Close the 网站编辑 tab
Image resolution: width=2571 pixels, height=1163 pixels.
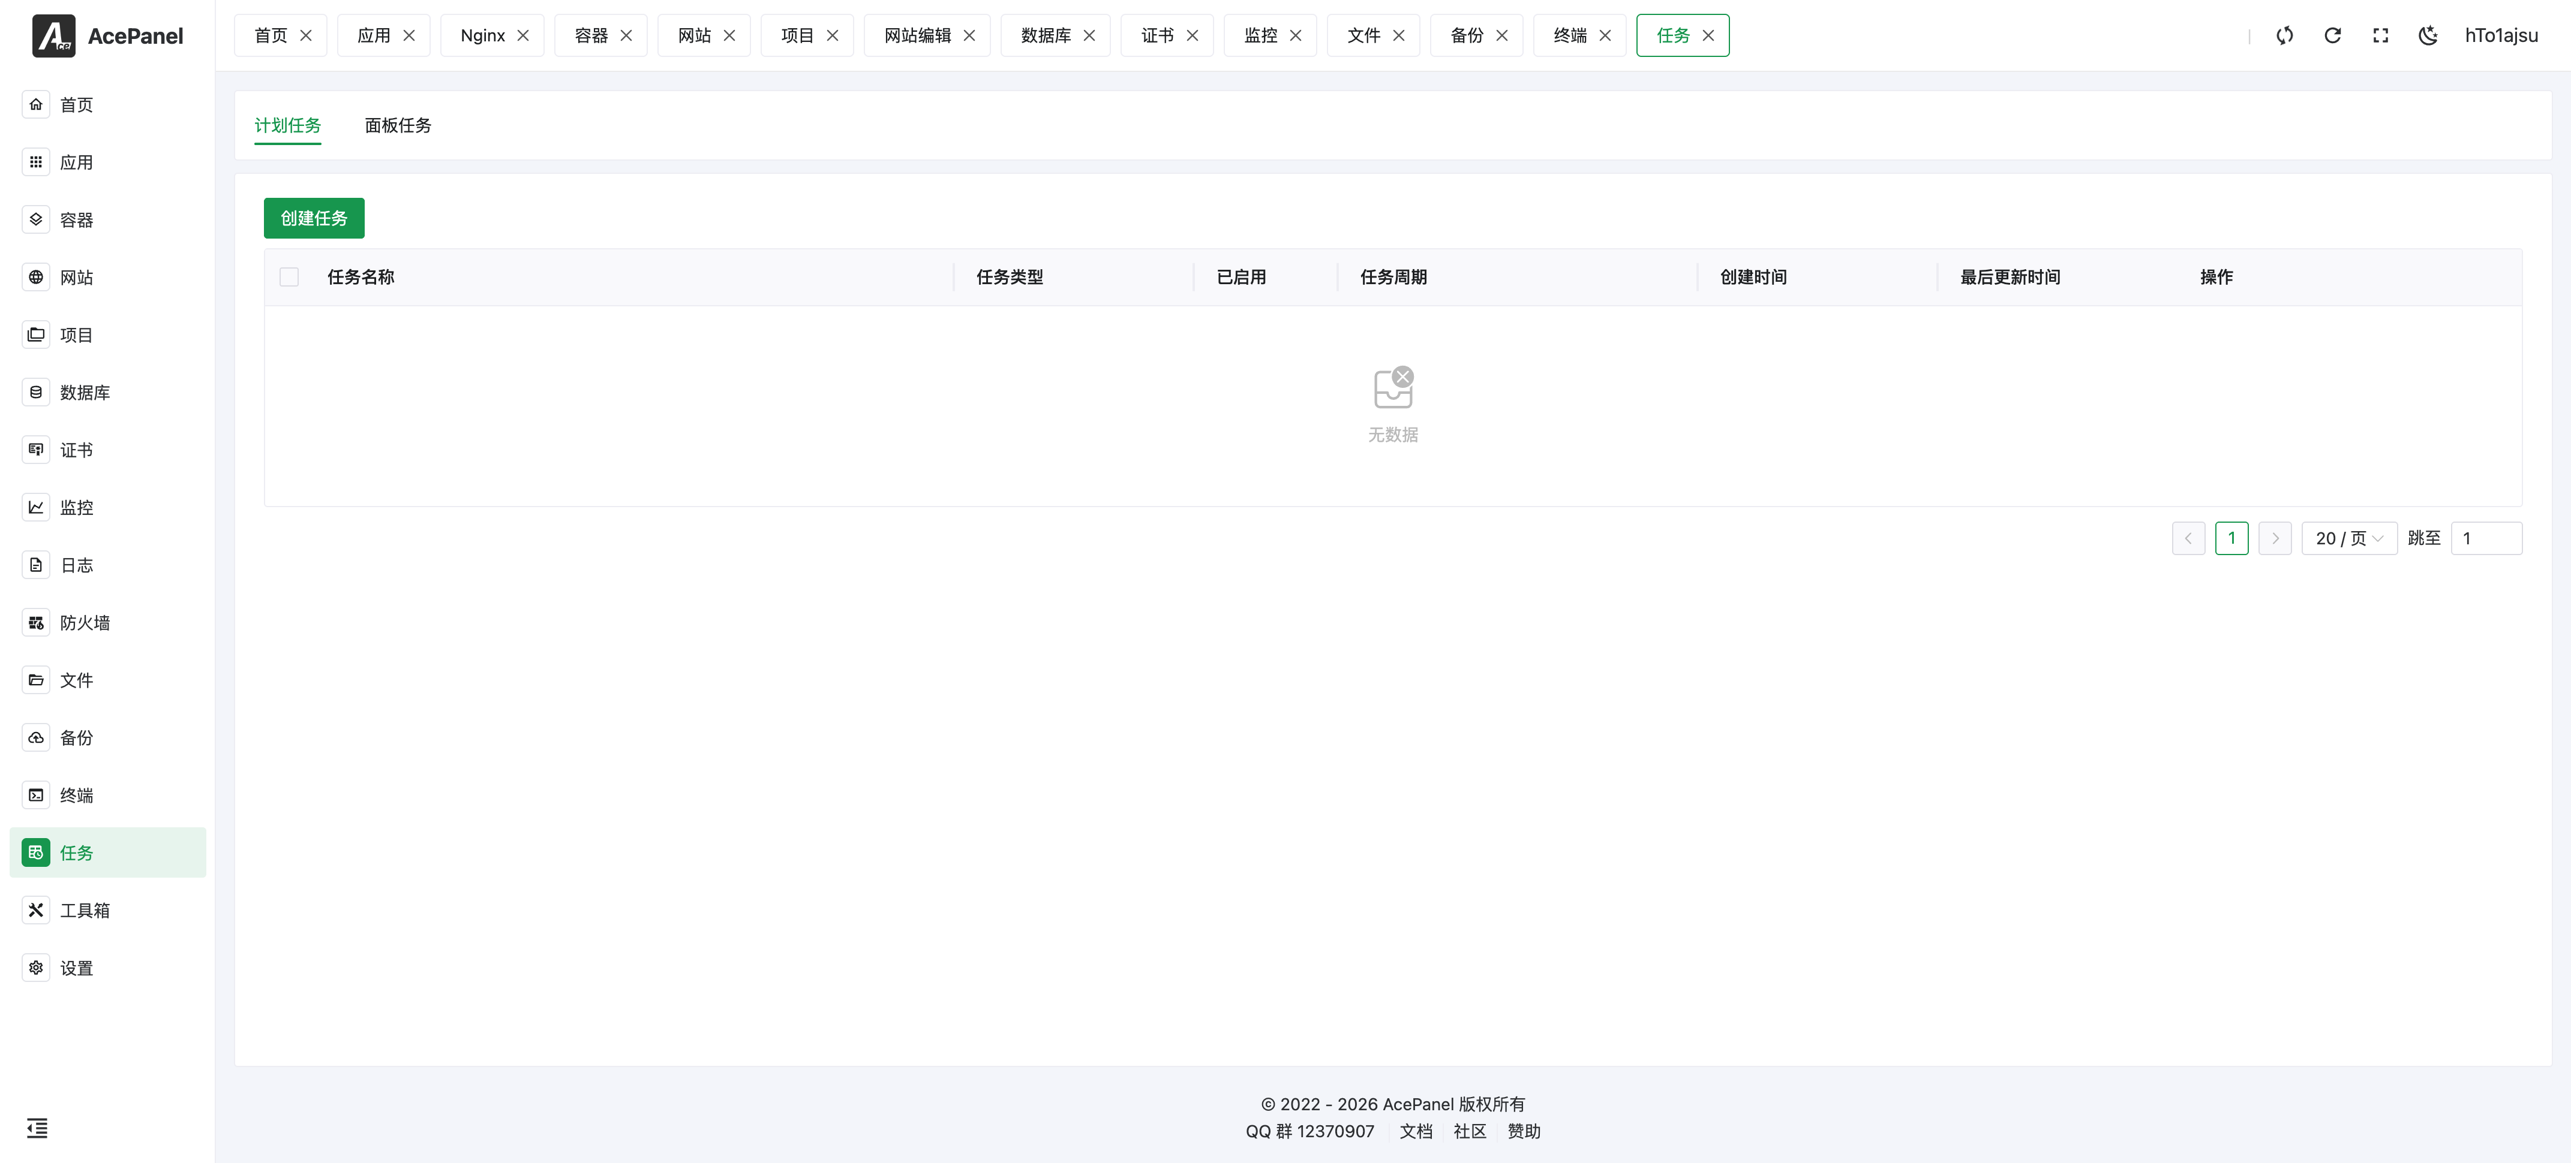point(969,36)
